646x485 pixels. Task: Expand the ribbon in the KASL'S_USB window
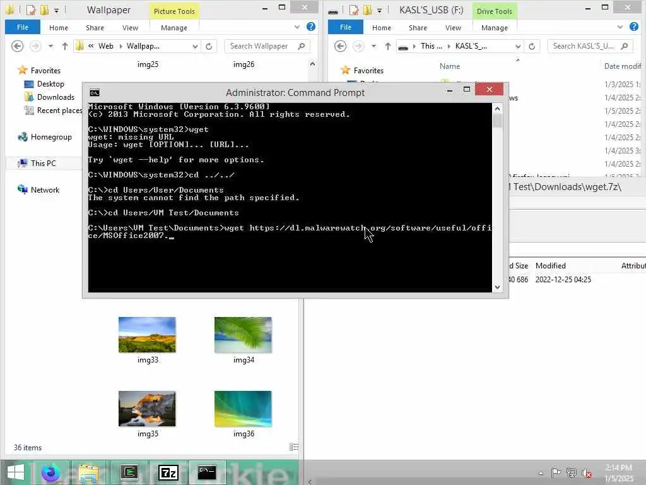(x=620, y=27)
